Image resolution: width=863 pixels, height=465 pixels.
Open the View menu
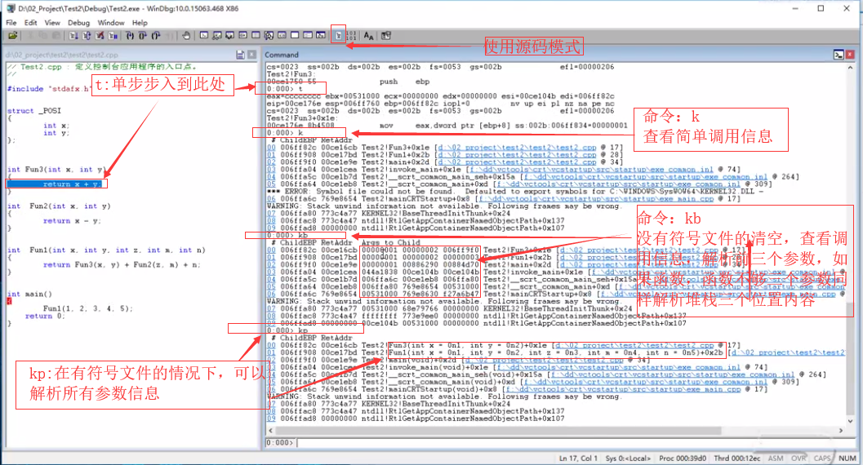[x=52, y=23]
